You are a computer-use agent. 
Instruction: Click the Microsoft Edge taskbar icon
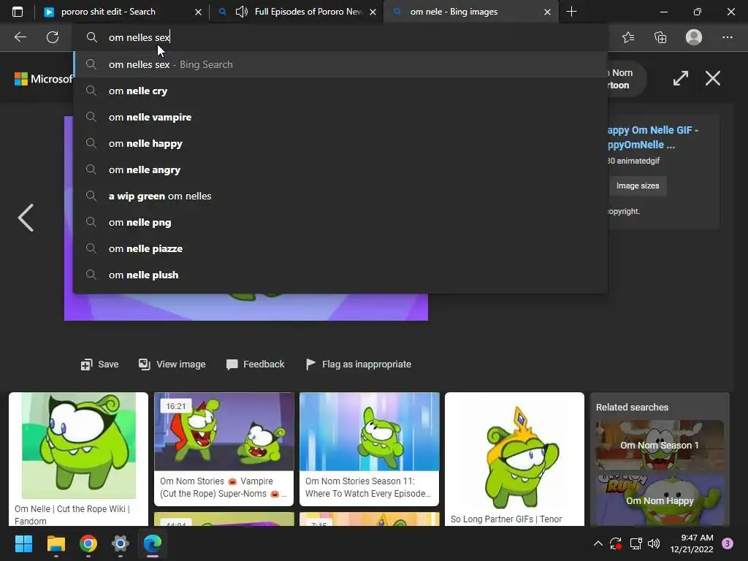point(153,543)
